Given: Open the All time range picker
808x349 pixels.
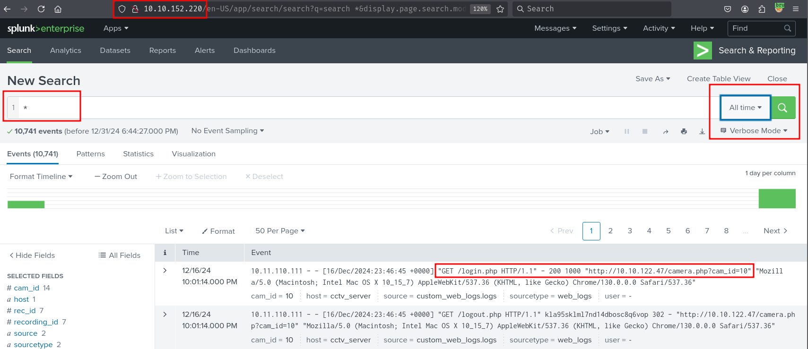Looking at the screenshot, I should pos(745,108).
